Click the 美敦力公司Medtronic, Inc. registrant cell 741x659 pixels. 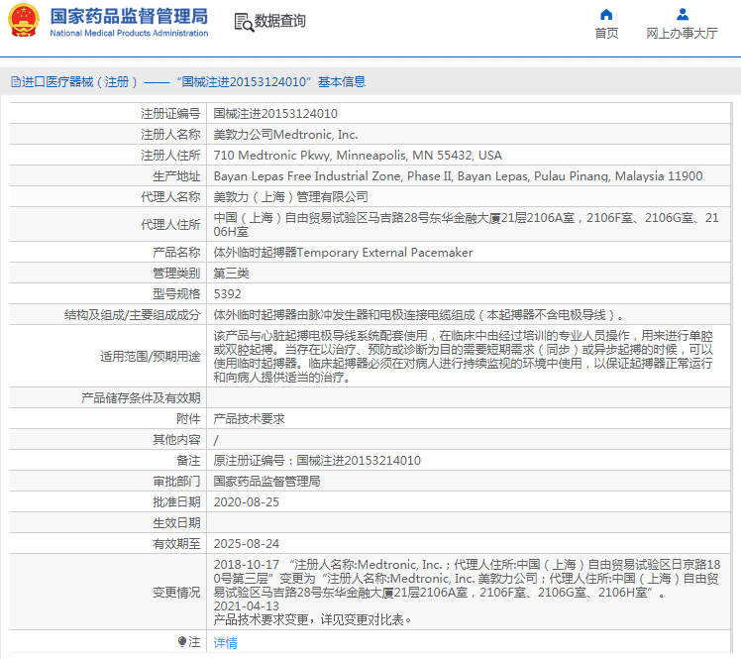pos(286,135)
